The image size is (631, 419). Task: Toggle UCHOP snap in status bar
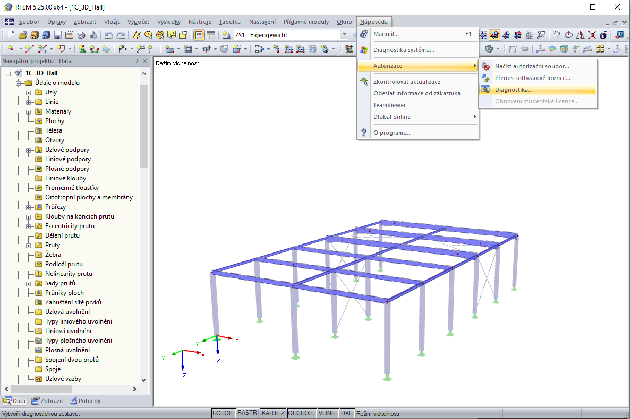pos(222,413)
